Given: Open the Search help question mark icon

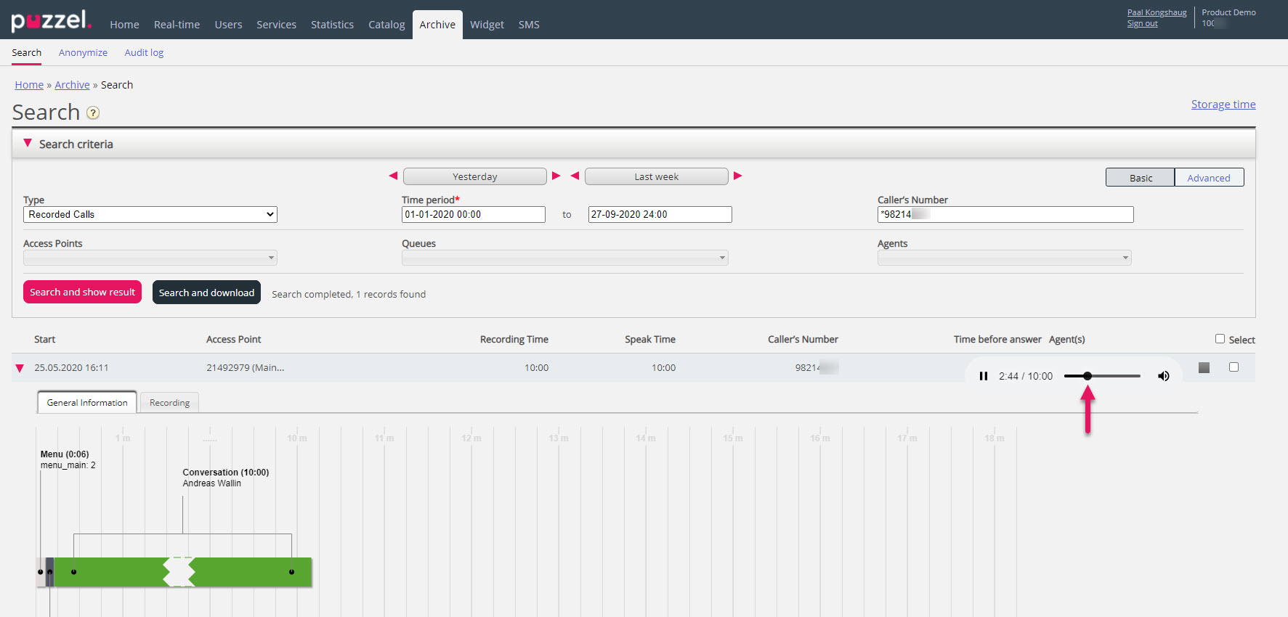Looking at the screenshot, I should click(x=93, y=113).
